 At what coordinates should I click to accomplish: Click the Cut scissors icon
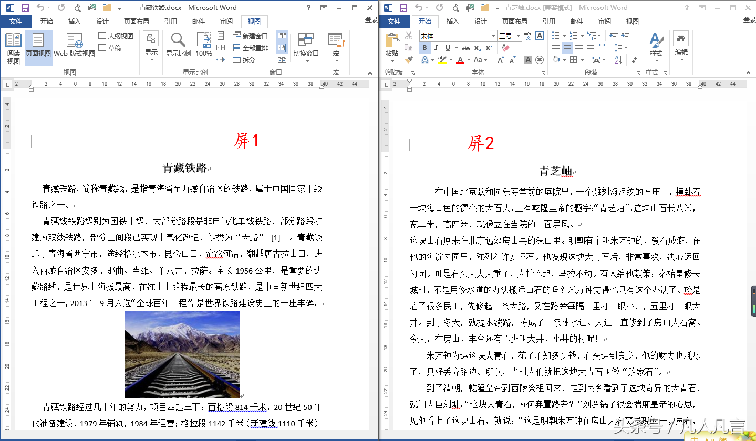409,36
